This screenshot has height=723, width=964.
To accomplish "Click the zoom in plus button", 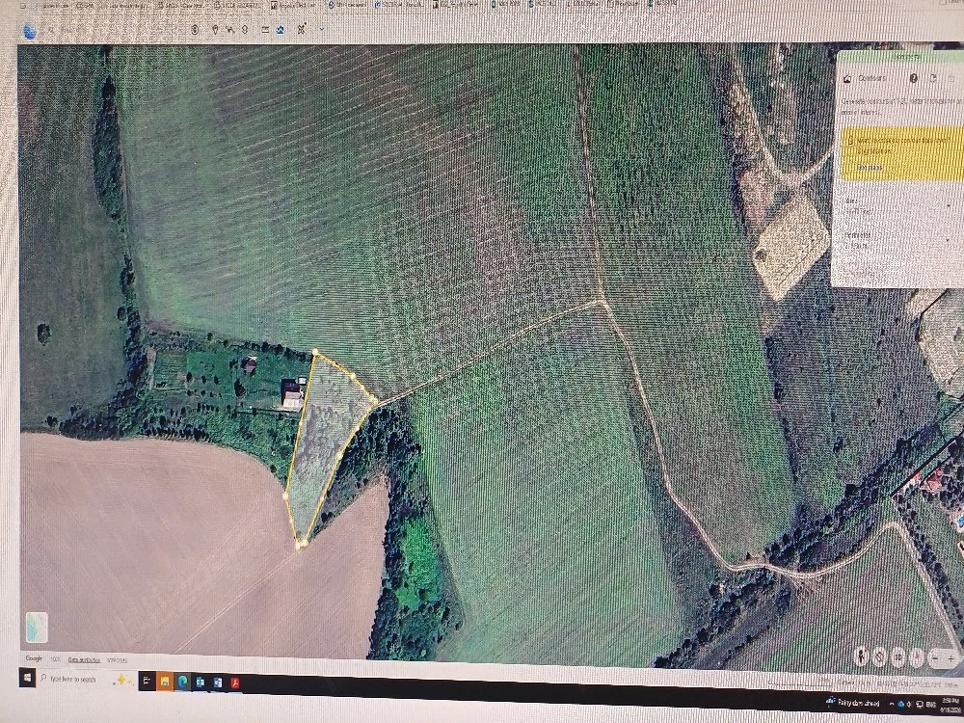I will (951, 657).
